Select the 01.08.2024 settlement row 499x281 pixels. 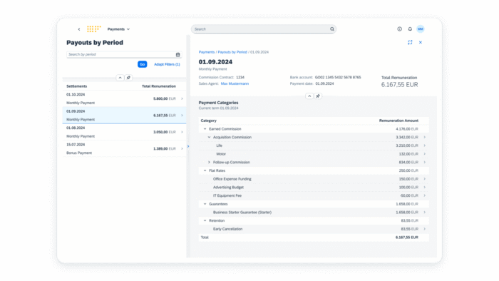click(x=124, y=132)
